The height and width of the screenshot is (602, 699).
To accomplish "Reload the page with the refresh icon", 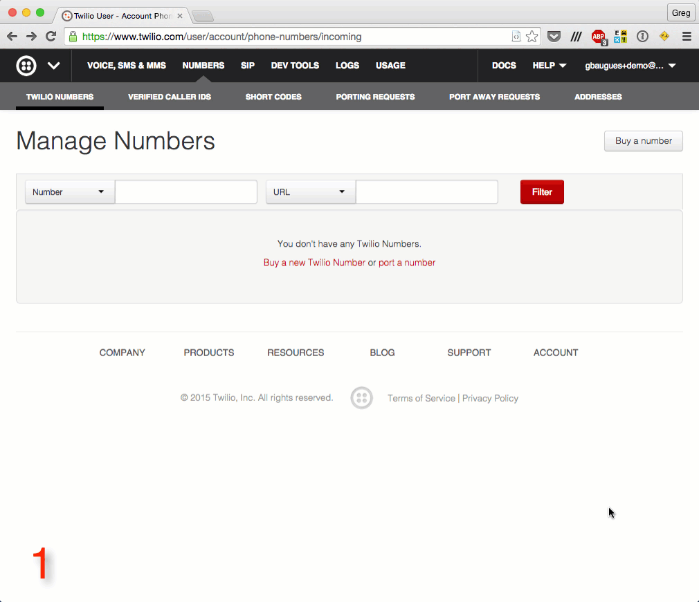I will click(x=51, y=37).
